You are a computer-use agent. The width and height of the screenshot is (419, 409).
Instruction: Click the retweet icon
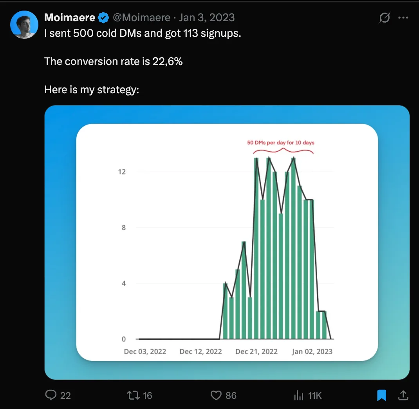[133, 395]
